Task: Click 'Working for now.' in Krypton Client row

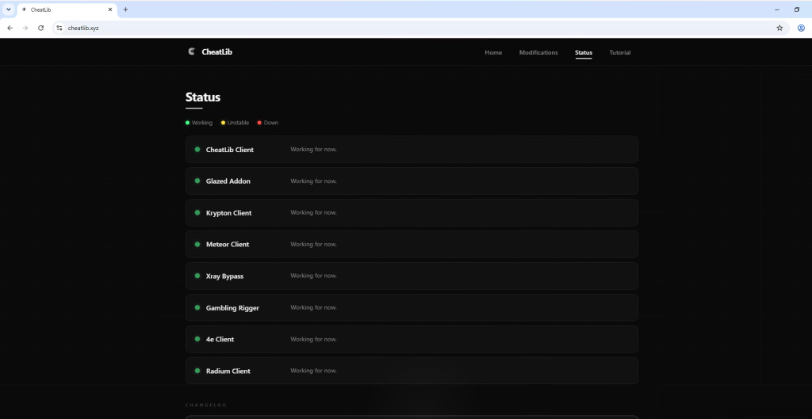Action: (313, 212)
